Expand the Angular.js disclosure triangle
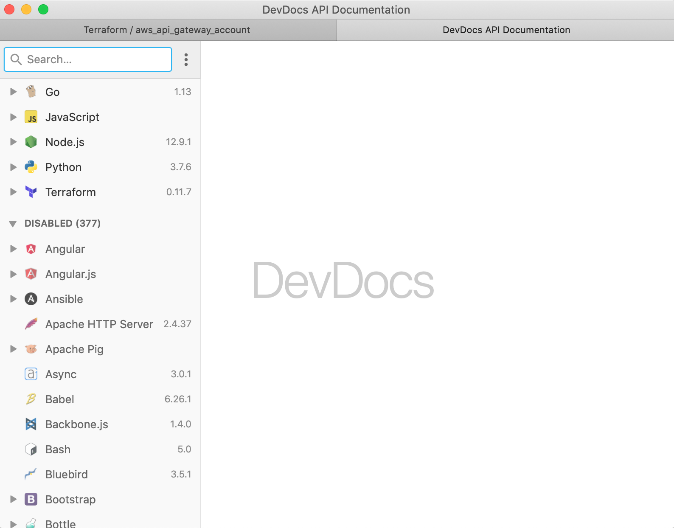The image size is (674, 528). click(x=13, y=274)
